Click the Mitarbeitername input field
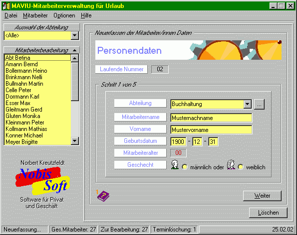The width and height of the screenshot is (297, 235). pyautogui.click(x=211, y=118)
